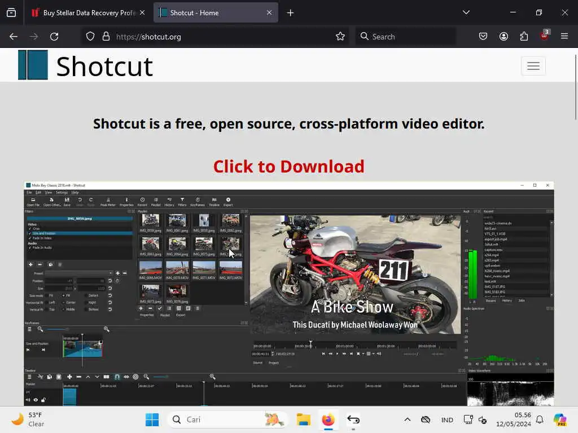Screen dimensions: 578x433
Task: Open the arrow-loop app on taskbar
Action: [353, 419]
